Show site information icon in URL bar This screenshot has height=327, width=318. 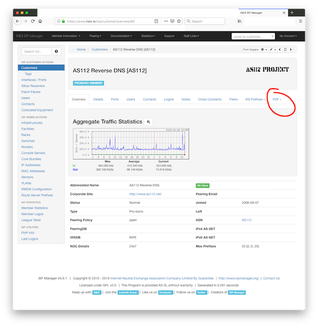click(x=58, y=21)
